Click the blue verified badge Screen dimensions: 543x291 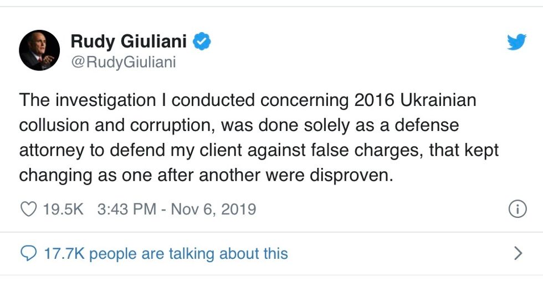coord(201,42)
